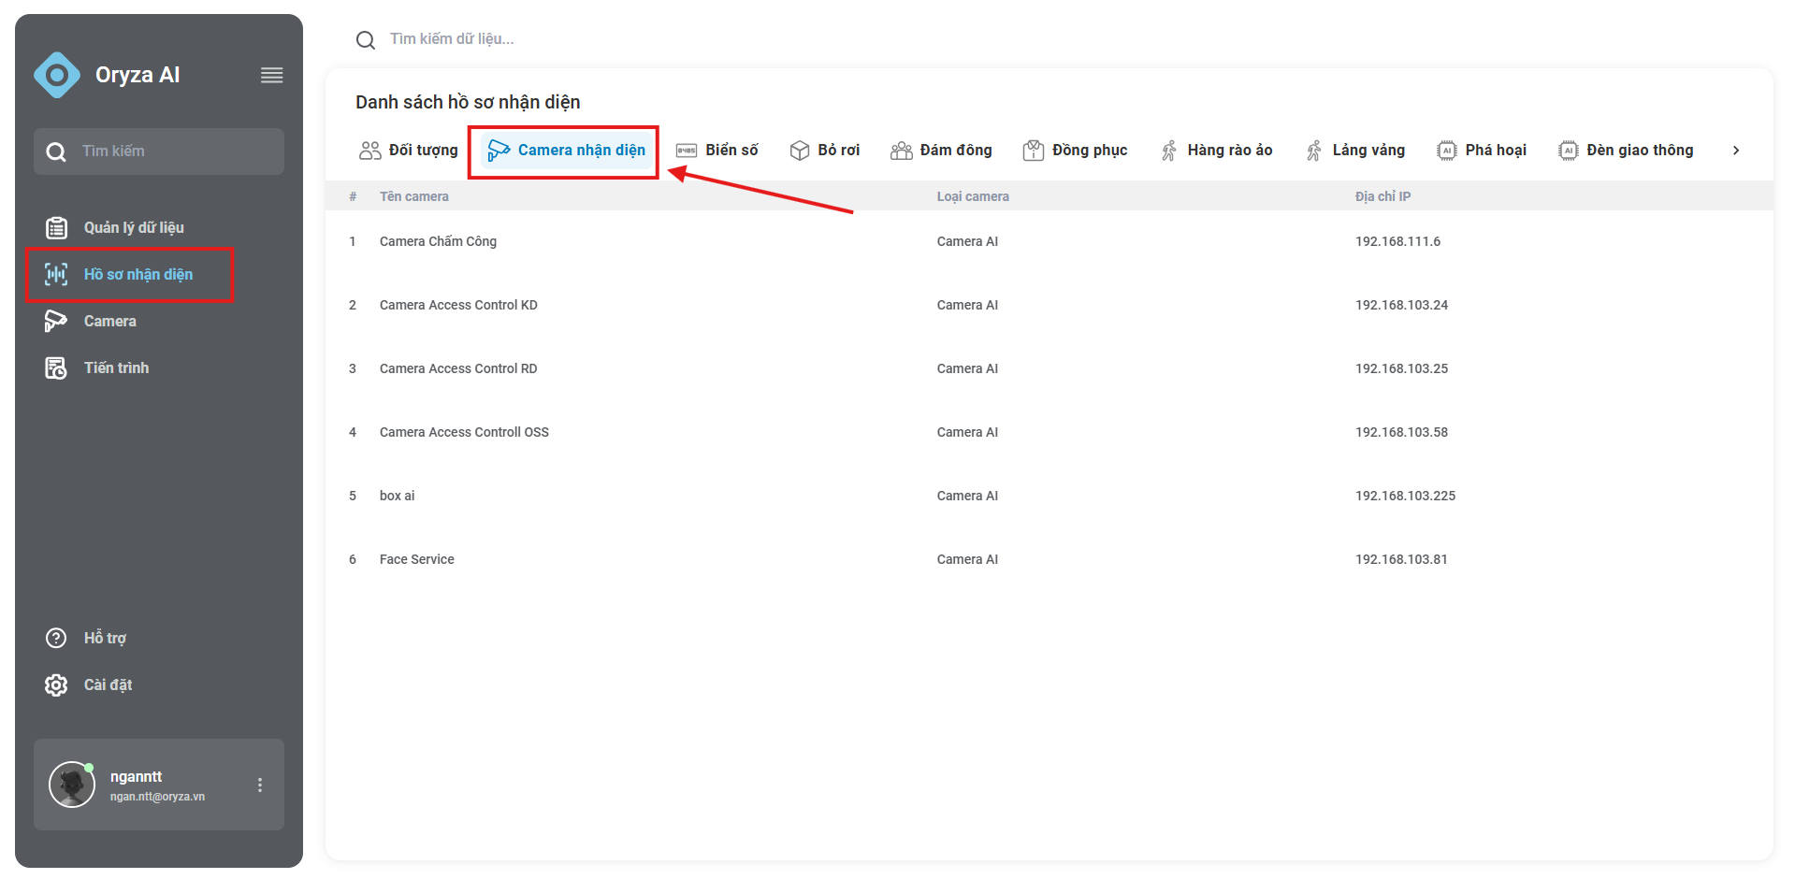Screen dimensions: 1795x879
Task: Switch to Biển số tab
Action: pos(717,151)
